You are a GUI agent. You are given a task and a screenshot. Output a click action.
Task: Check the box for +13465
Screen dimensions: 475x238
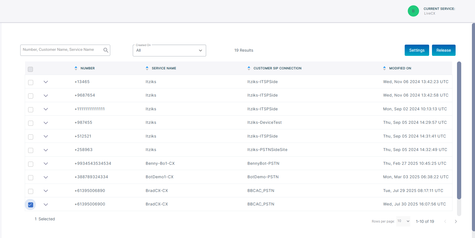pos(31,82)
